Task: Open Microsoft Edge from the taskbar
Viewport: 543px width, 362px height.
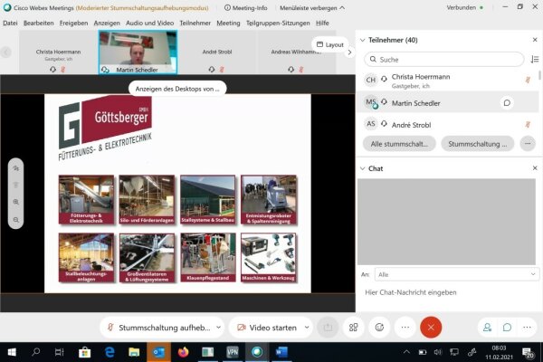Action: [x=110, y=352]
